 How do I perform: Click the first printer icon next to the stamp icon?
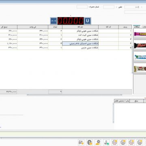point(115,142)
